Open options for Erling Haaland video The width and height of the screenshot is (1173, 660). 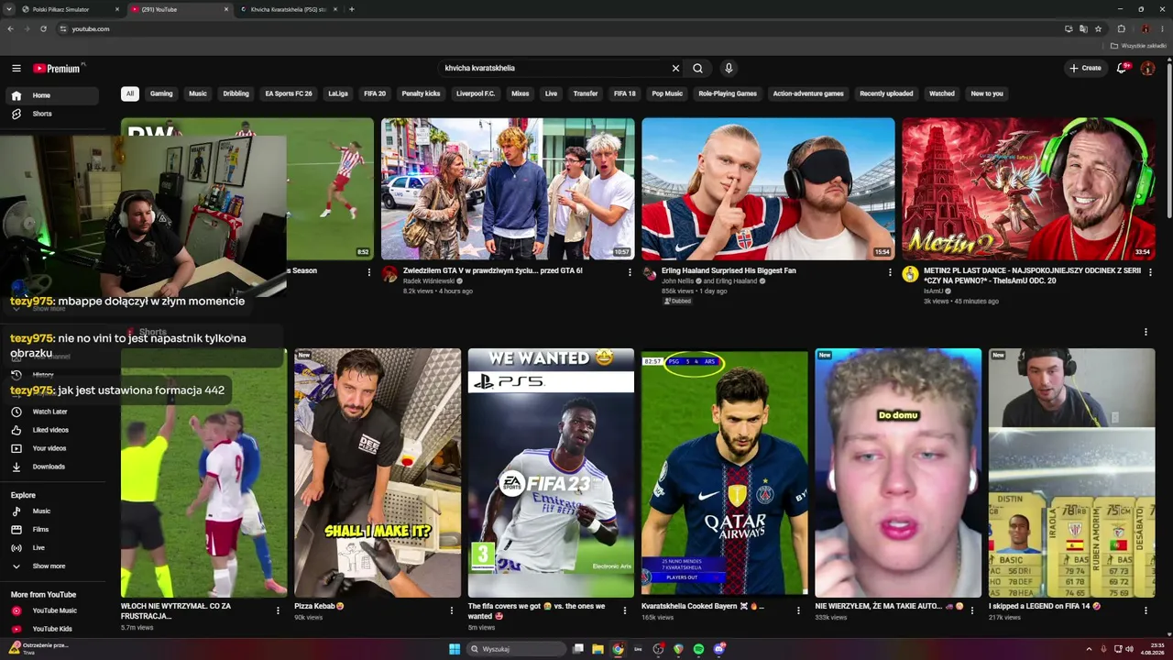890,272
